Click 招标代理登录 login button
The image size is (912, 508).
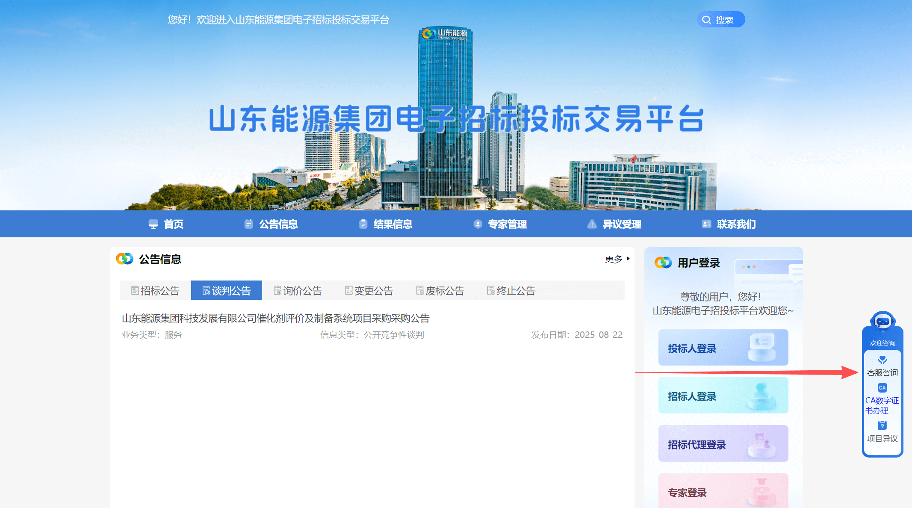click(x=723, y=444)
